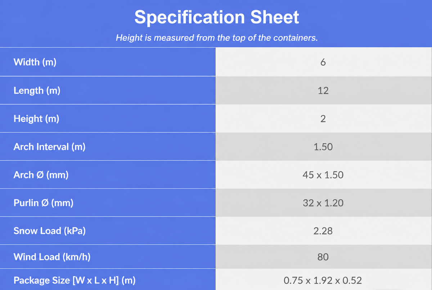Select the height value 2
Viewport: 432px width, 290px height.
tap(323, 119)
